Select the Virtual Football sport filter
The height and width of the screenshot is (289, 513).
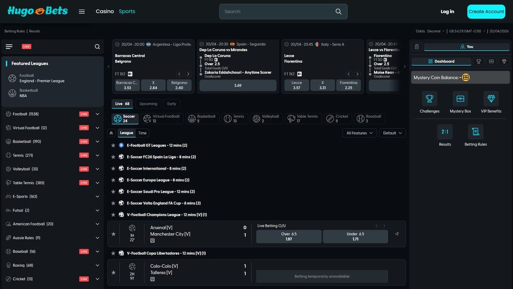(x=162, y=119)
